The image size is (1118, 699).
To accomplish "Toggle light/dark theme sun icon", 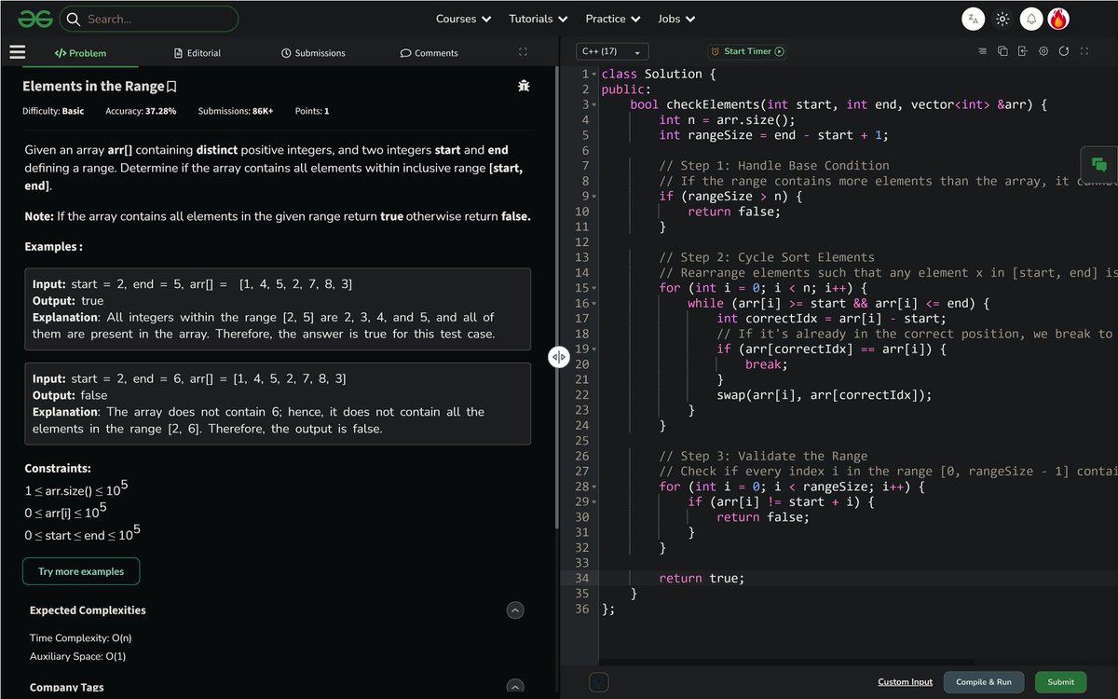I will click(1002, 19).
